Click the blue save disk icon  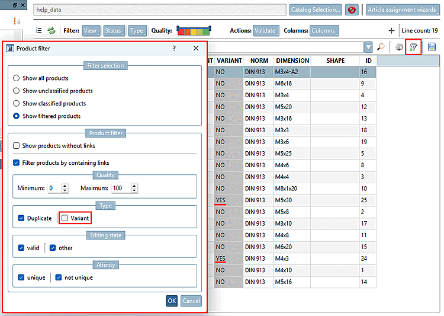pyautogui.click(x=432, y=47)
